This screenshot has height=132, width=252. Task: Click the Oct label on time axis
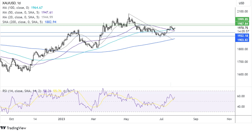point(12,119)
